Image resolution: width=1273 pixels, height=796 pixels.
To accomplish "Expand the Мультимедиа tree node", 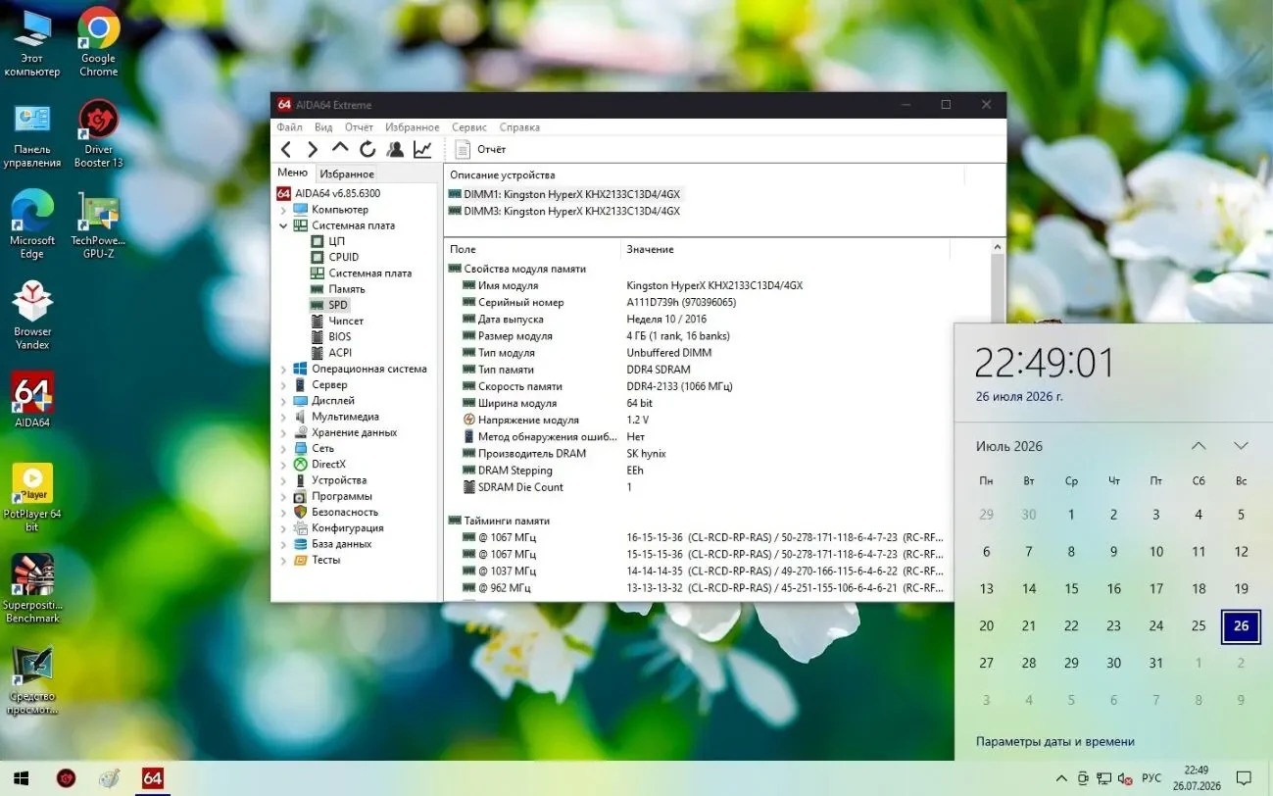I will pyautogui.click(x=284, y=417).
